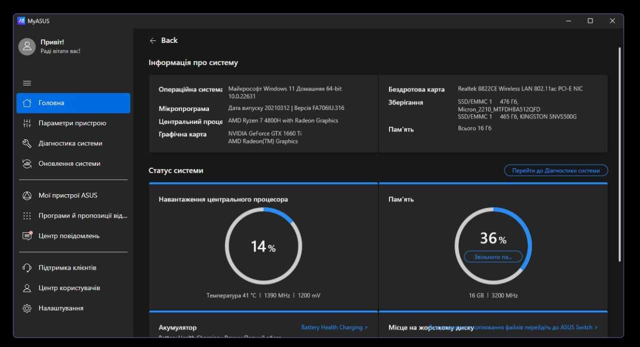Open Програми й пропозиції menu item
The width and height of the screenshot is (640, 347).
[73, 216]
